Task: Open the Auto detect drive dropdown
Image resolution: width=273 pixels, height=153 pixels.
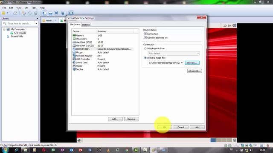Action: coord(174,54)
